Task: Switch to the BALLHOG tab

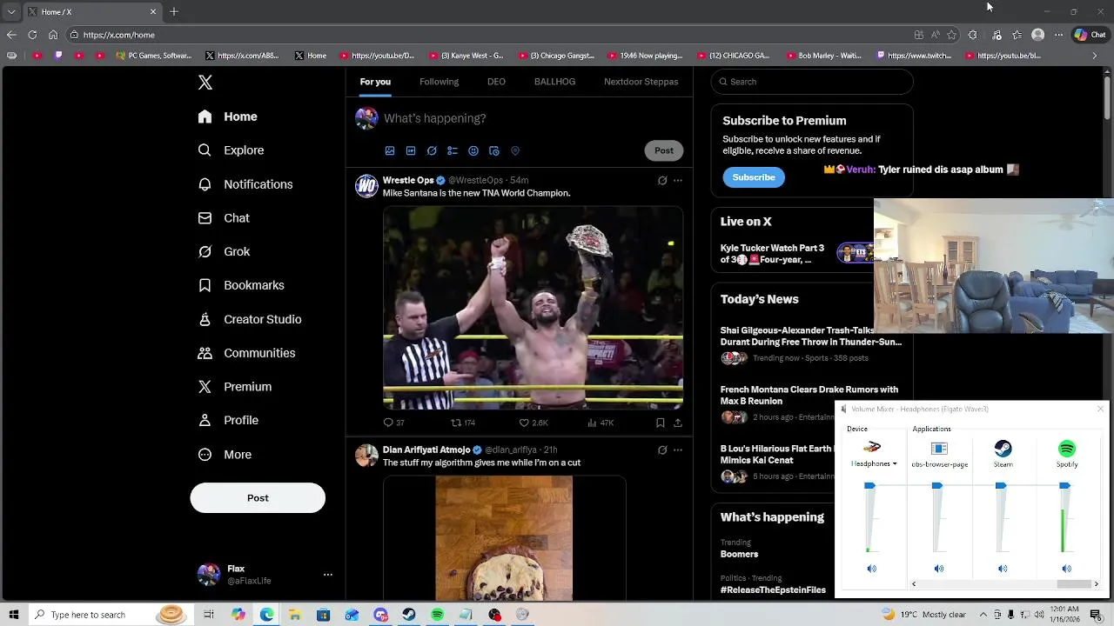Action: tap(554, 82)
